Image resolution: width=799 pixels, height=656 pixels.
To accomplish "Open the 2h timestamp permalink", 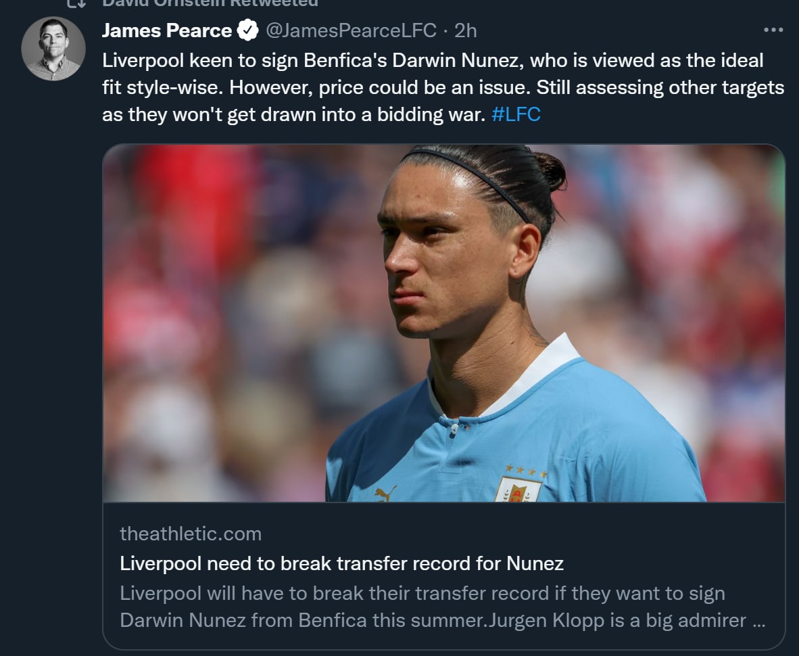I will coord(465,30).
